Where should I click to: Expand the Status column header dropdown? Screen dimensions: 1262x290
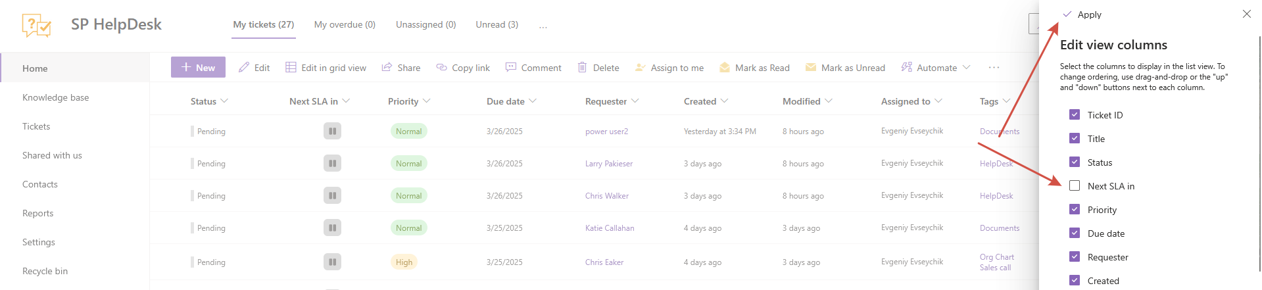point(224,101)
